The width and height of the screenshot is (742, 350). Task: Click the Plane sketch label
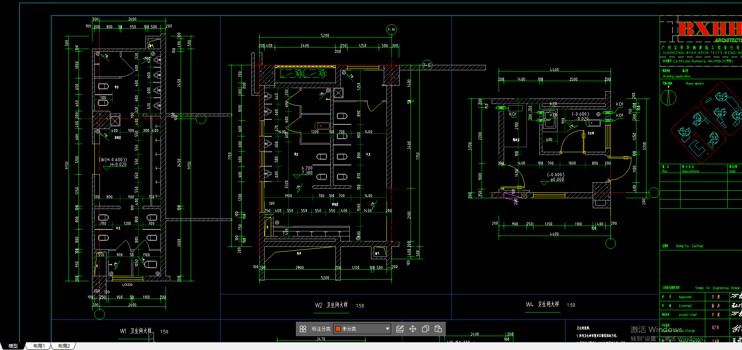(x=695, y=83)
